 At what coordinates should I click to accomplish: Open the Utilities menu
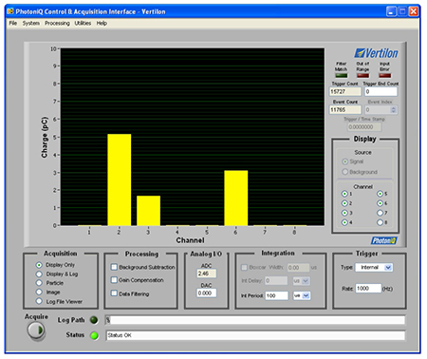coord(83,23)
